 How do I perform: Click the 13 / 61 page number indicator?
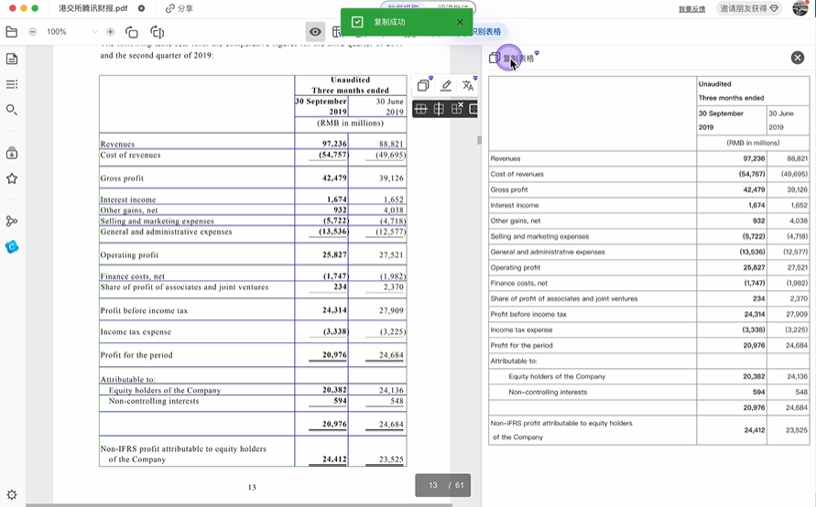[x=443, y=485]
